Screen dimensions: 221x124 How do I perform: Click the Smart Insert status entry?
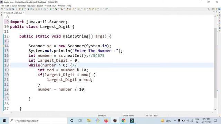pyautogui.click(x=128, y=116)
